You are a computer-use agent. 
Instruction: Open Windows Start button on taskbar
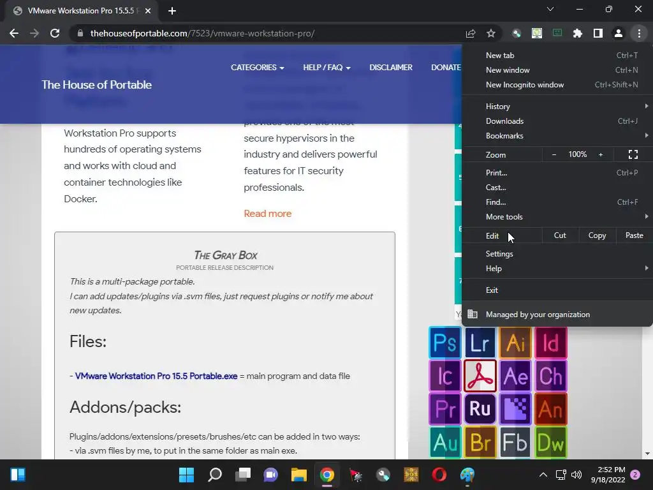click(x=186, y=475)
